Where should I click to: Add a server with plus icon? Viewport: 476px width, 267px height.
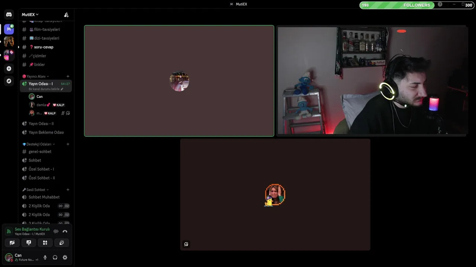[9, 69]
